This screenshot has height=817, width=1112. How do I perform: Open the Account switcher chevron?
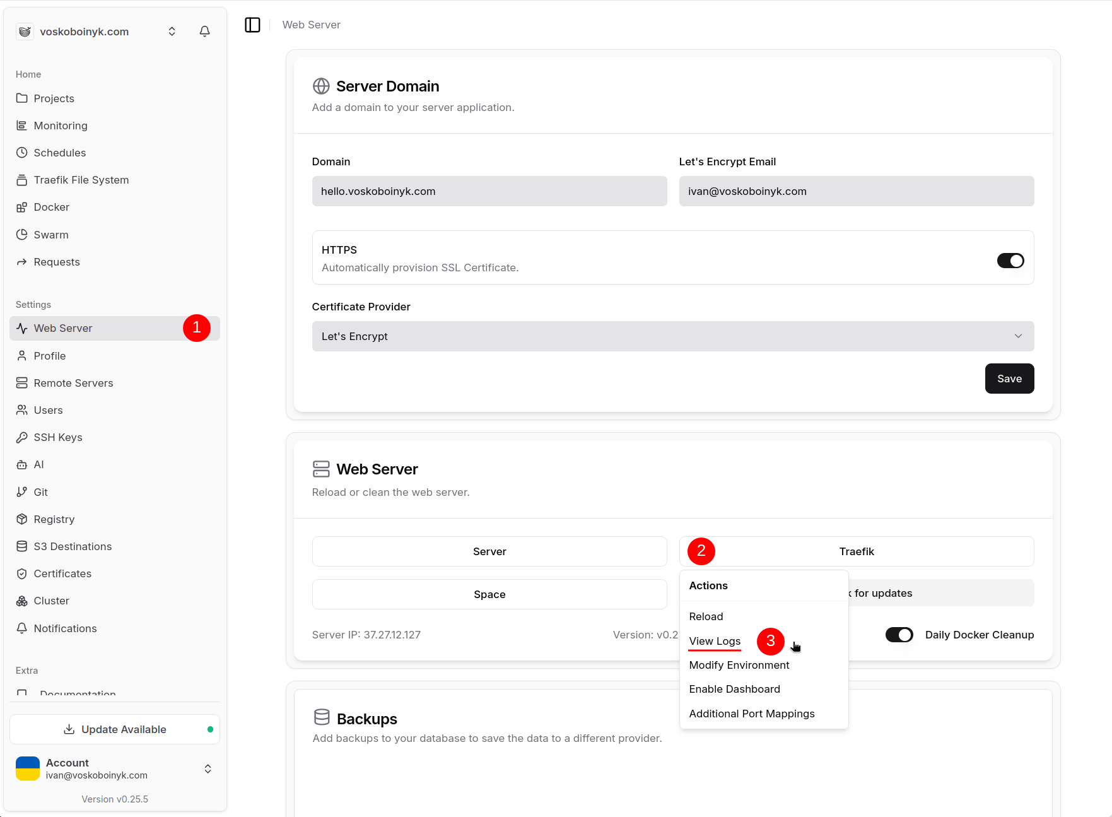click(x=208, y=768)
